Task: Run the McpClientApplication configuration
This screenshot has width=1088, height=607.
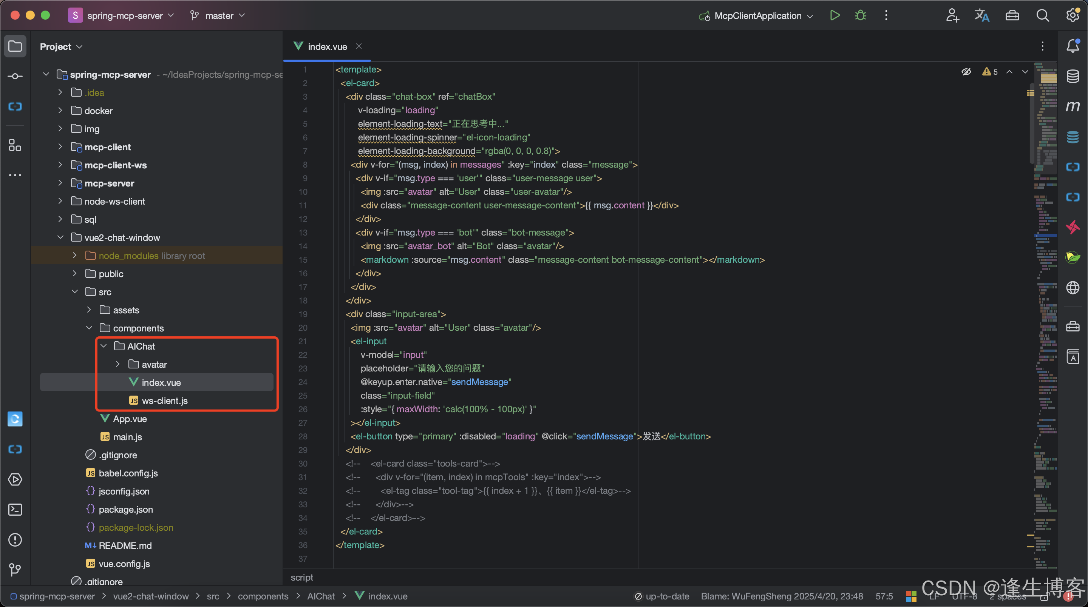Action: click(x=835, y=15)
